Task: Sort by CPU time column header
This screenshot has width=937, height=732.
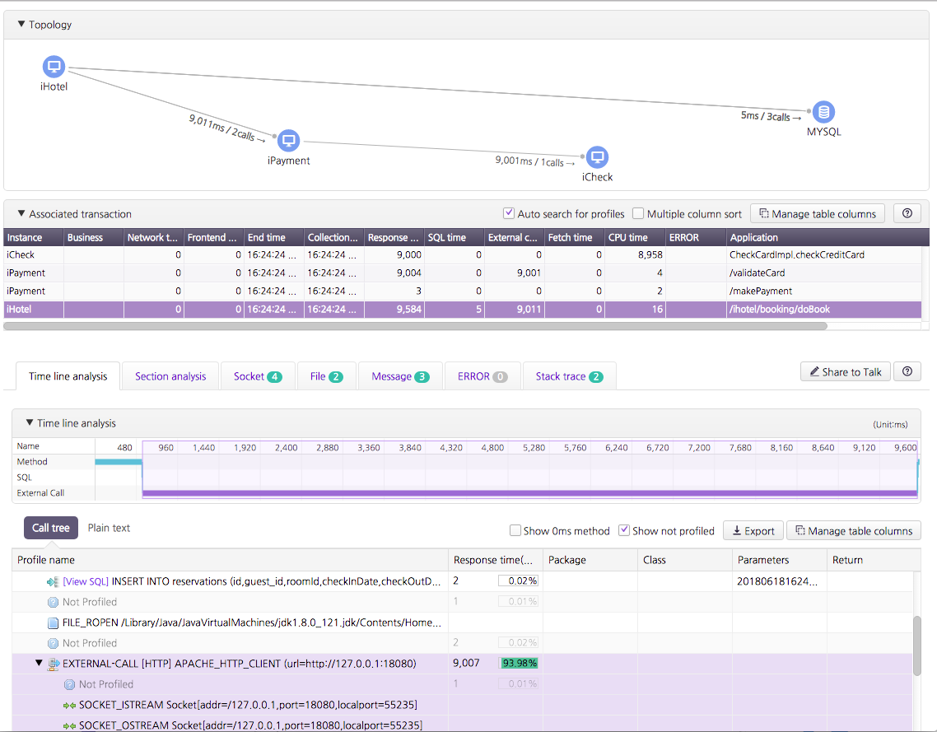Action: (635, 237)
